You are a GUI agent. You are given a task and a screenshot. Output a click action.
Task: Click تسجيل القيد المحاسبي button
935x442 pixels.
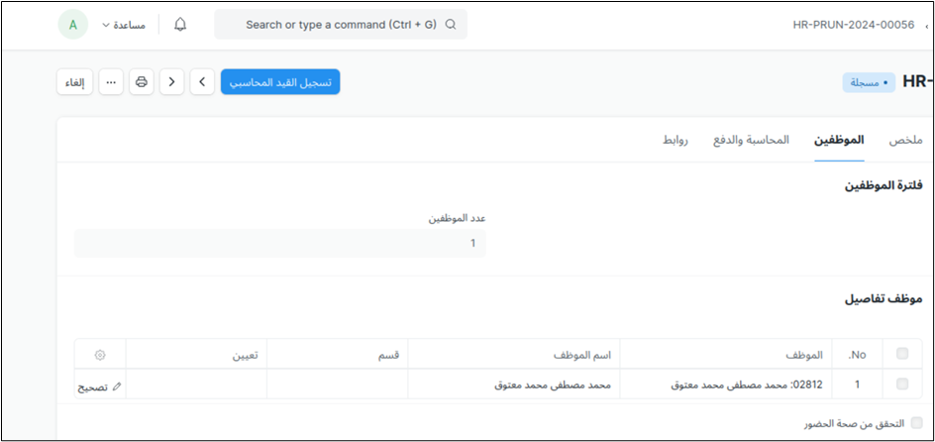point(280,82)
